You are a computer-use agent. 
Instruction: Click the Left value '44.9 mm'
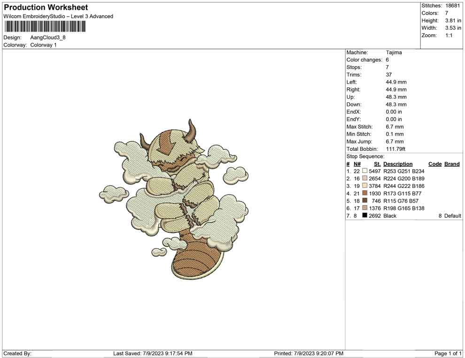[396, 82]
